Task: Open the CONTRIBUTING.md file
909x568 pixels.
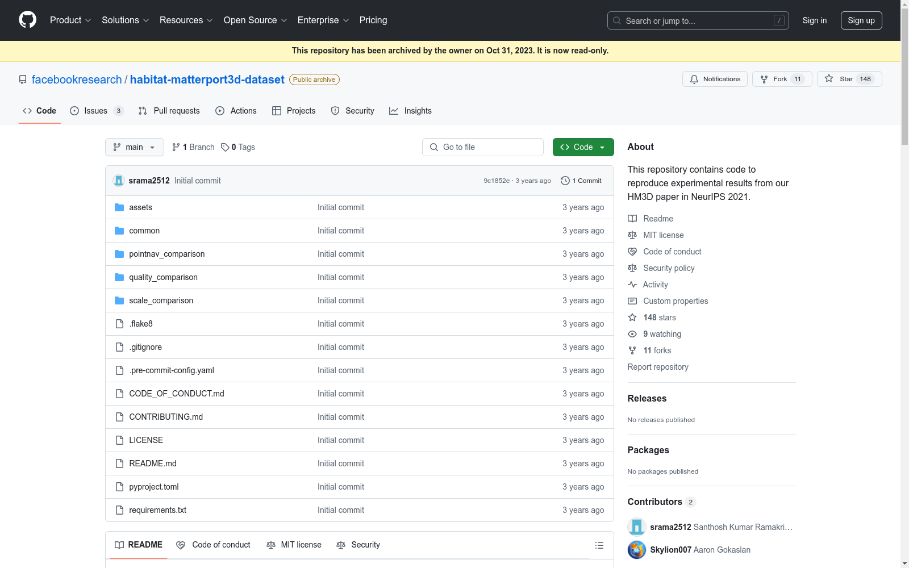Action: point(166,417)
